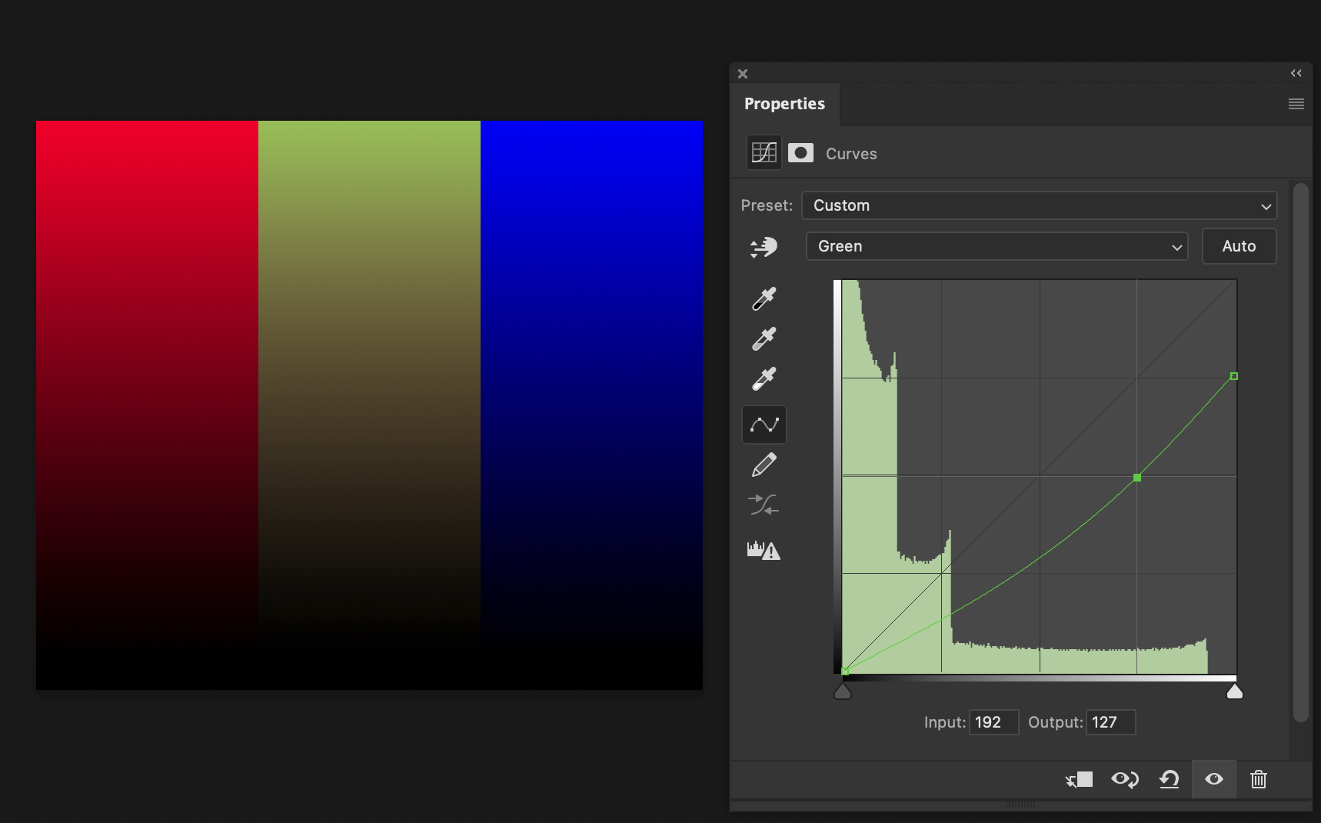Select the on-image targeted adjustment tool
The height and width of the screenshot is (823, 1321).
point(764,247)
